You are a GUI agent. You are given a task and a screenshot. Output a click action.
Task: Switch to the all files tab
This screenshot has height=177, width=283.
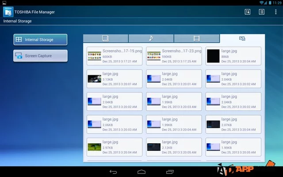click(x=106, y=38)
